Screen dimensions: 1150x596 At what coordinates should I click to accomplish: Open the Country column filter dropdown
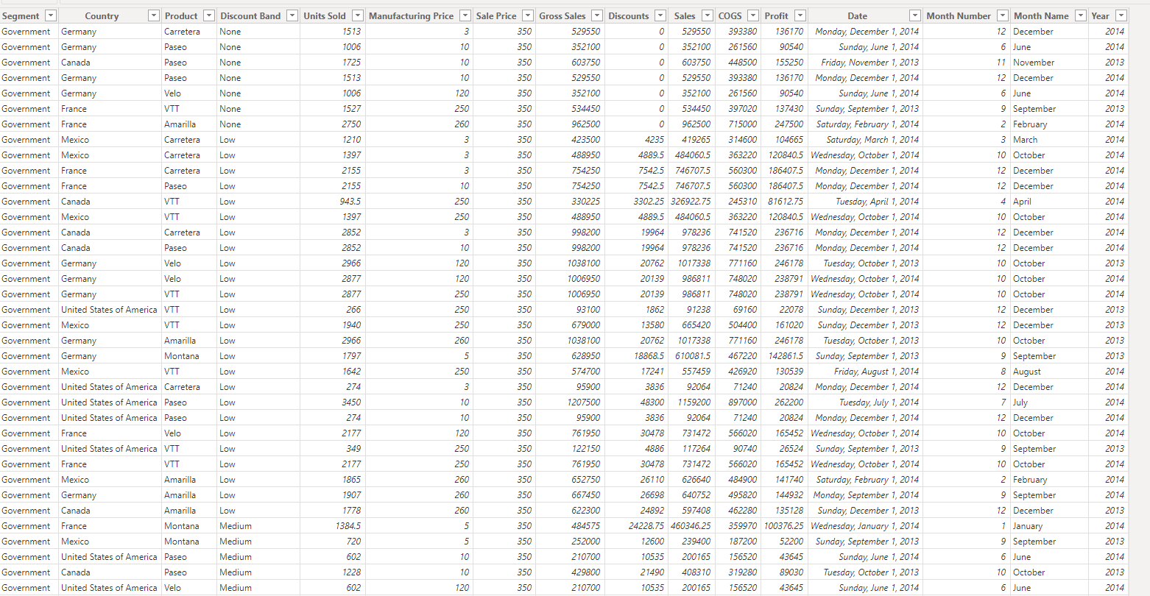(154, 15)
